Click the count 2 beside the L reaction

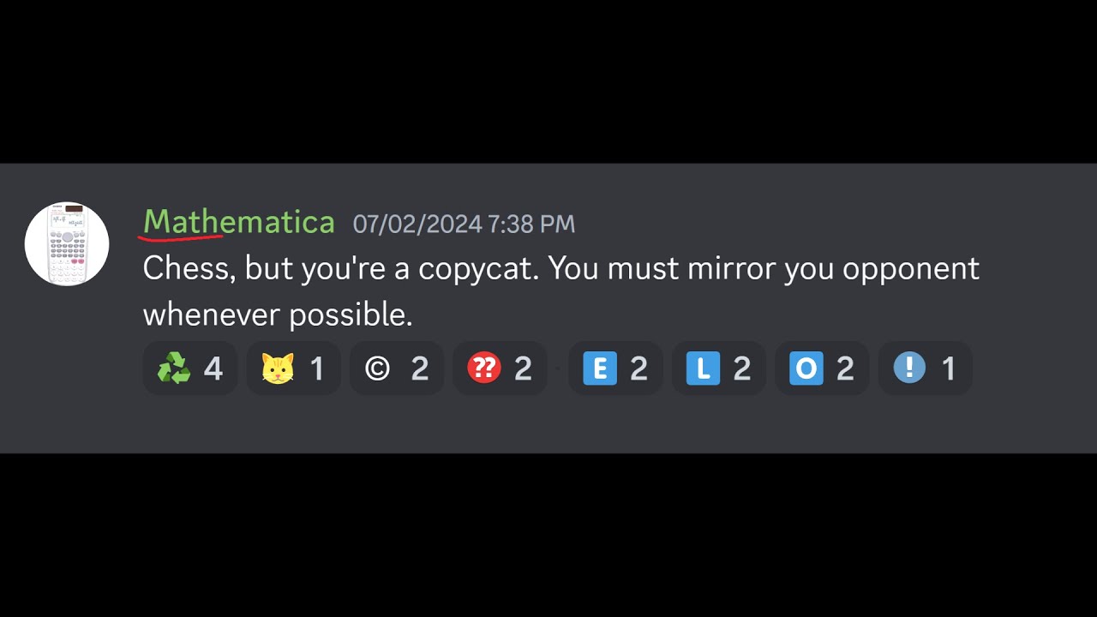point(742,369)
